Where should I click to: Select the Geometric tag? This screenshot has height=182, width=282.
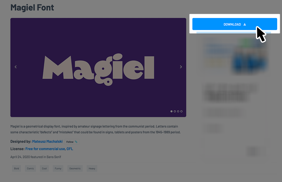coord(75,169)
